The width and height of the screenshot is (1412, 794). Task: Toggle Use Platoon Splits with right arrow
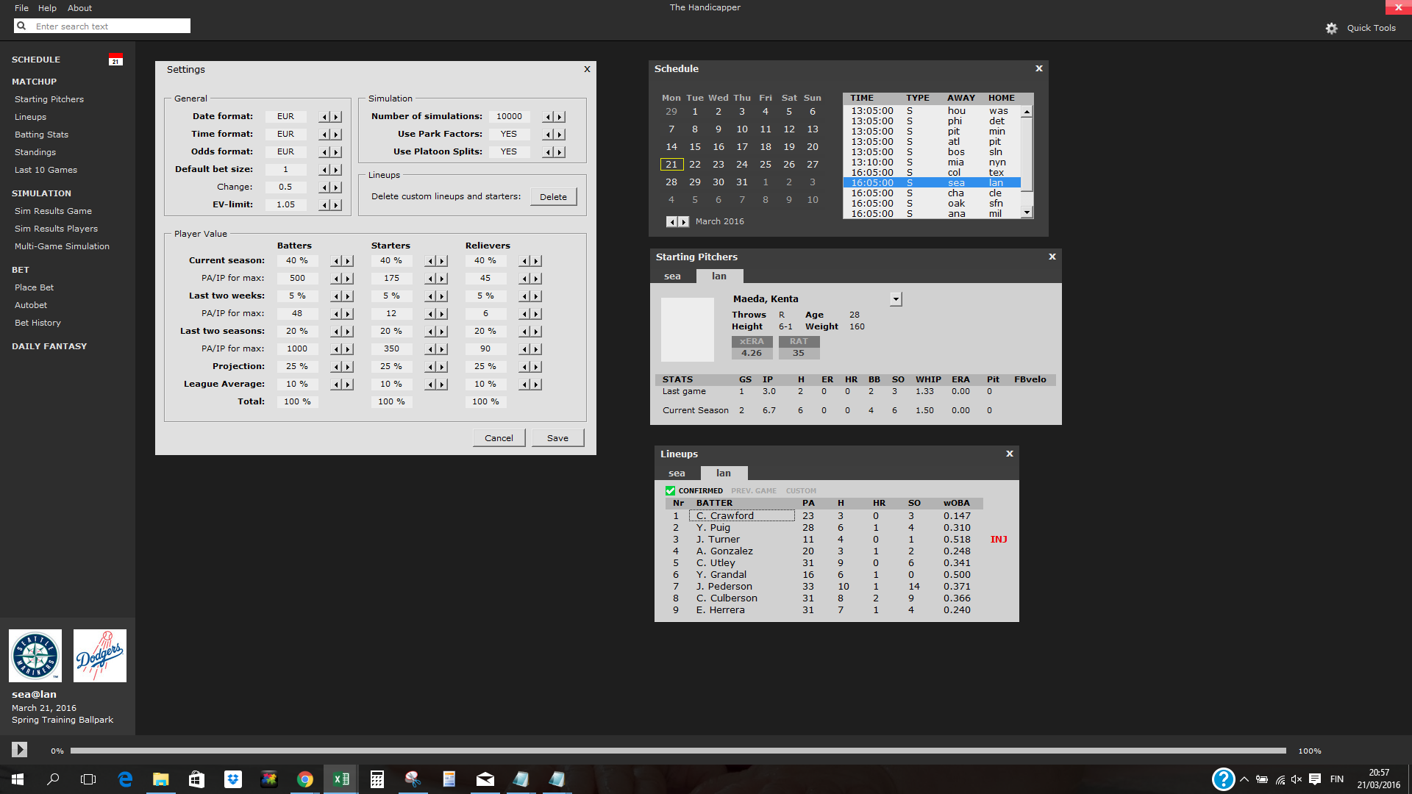tap(560, 152)
